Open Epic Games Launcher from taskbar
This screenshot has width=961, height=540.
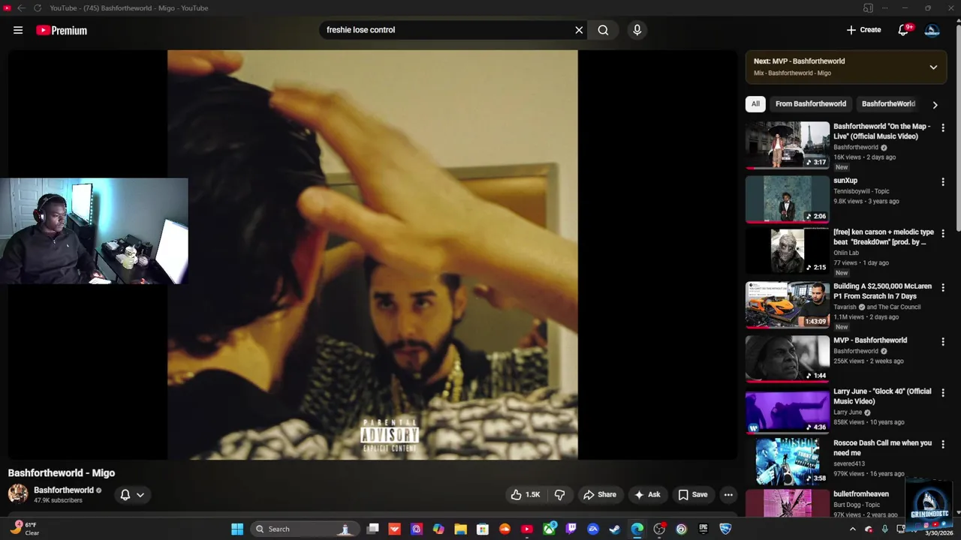[x=703, y=529]
